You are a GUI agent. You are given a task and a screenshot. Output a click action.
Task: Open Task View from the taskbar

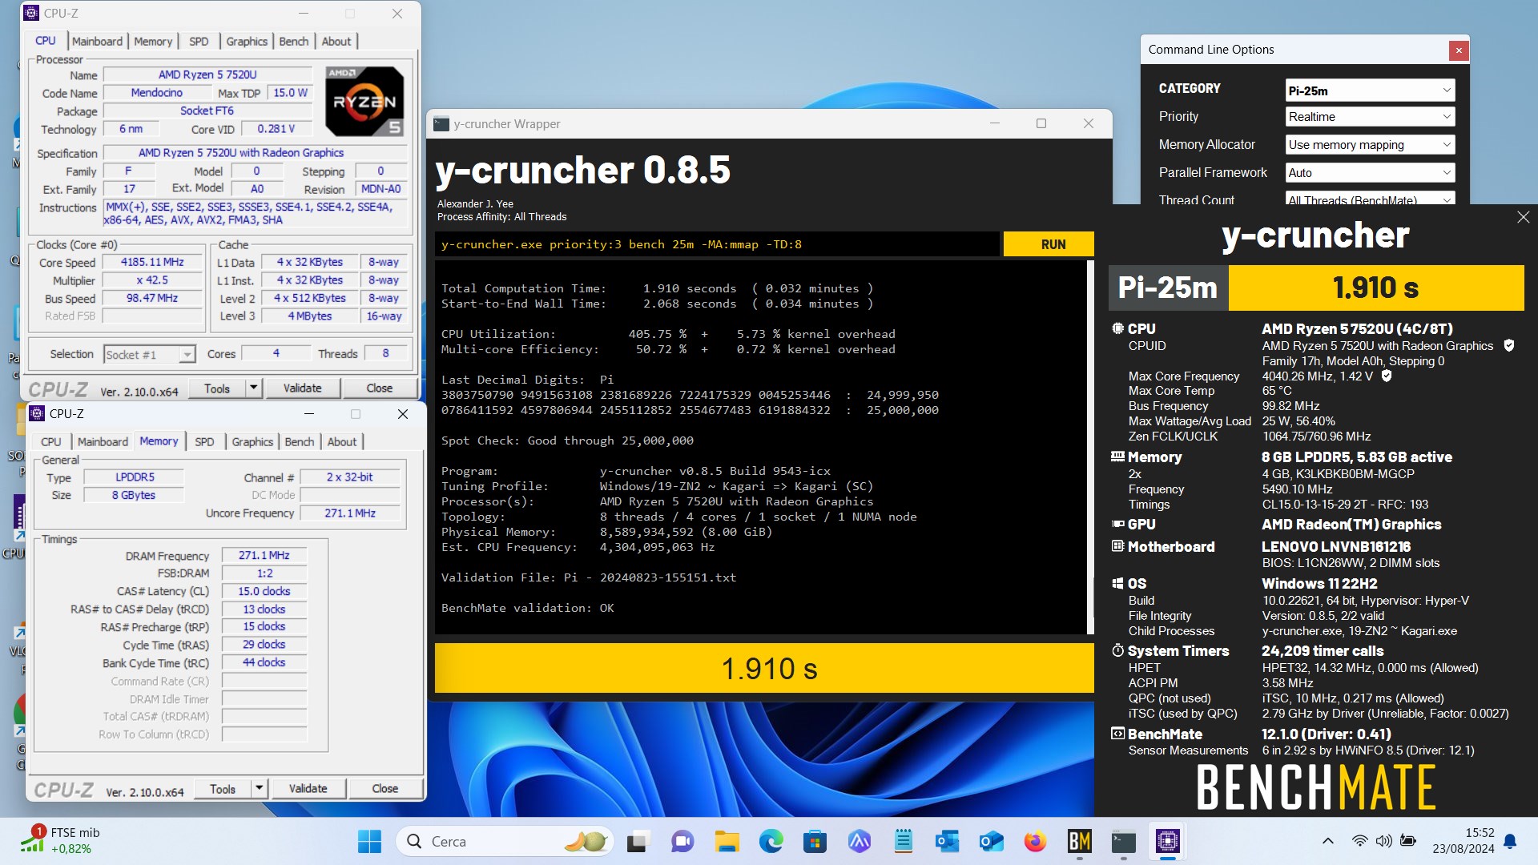(x=638, y=841)
